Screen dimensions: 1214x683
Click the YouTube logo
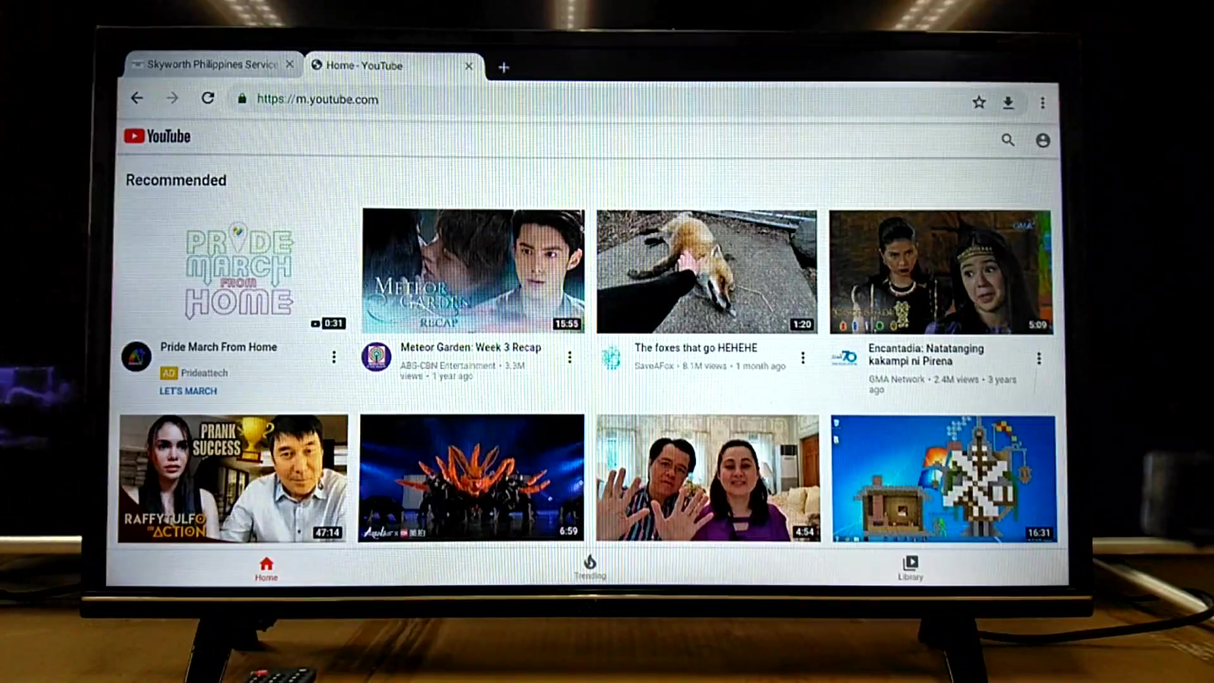coord(157,136)
